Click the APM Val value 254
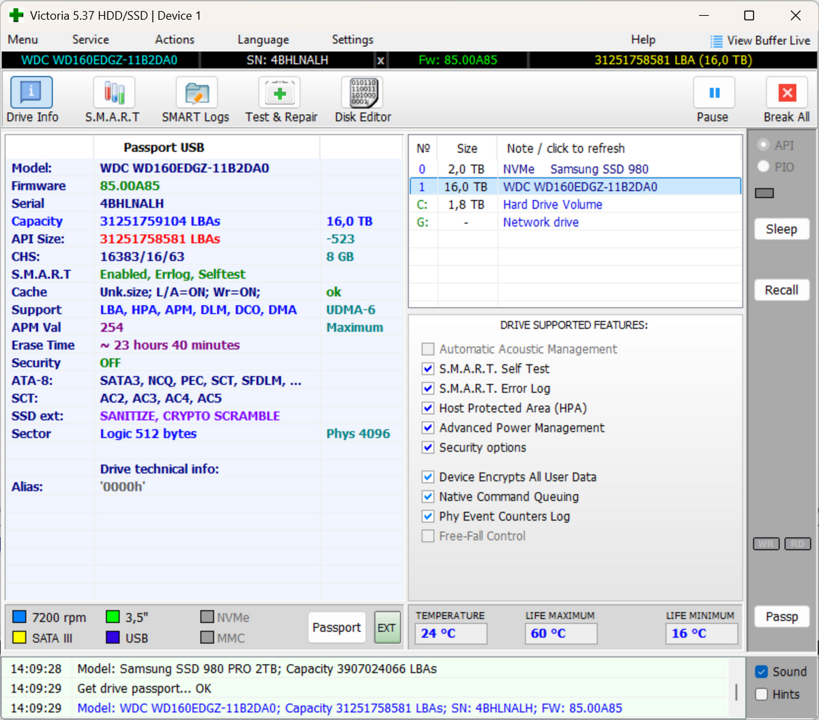Viewport: 819px width, 720px height. (112, 328)
